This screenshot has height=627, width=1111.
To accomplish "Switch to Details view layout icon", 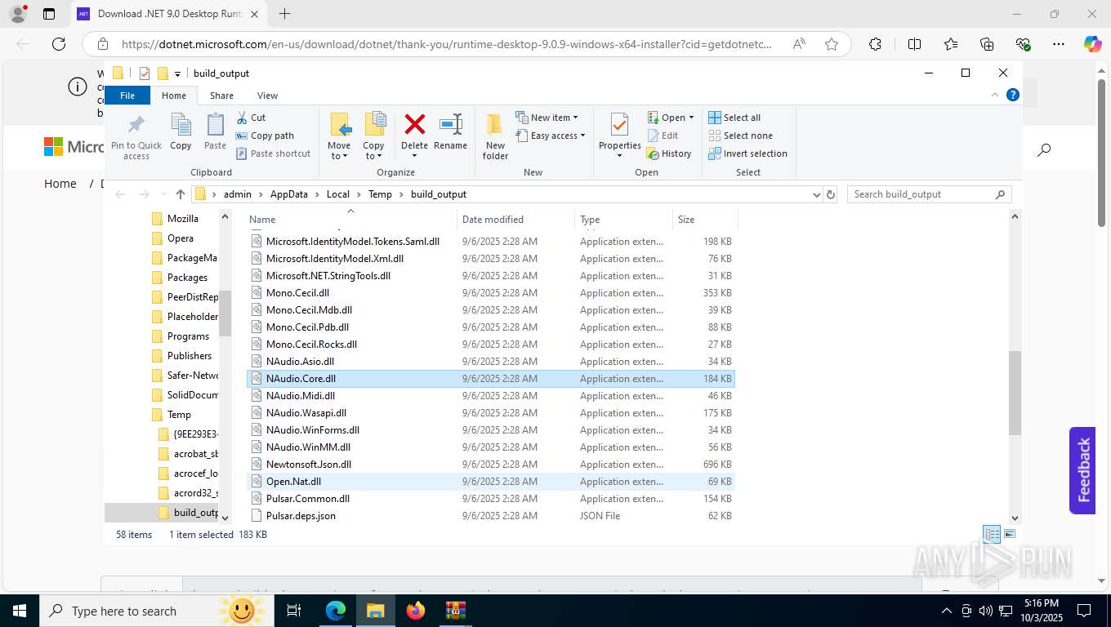I will (x=992, y=535).
